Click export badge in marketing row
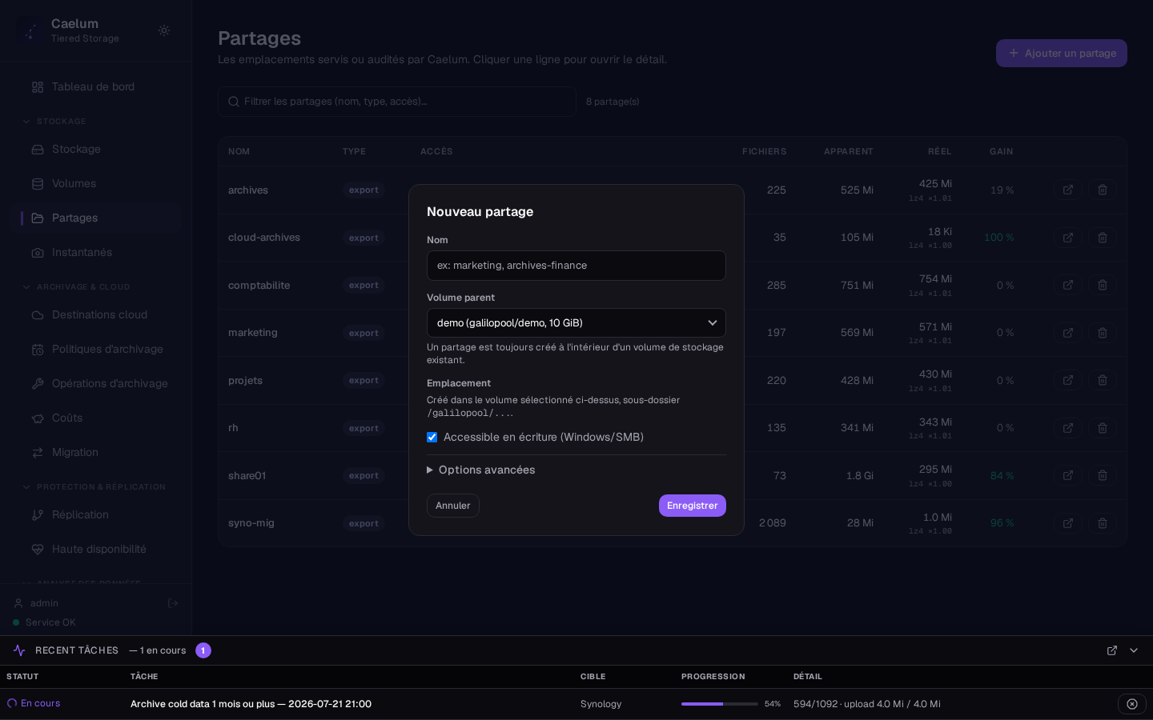Image resolution: width=1153 pixels, height=720 pixels. [x=364, y=333]
